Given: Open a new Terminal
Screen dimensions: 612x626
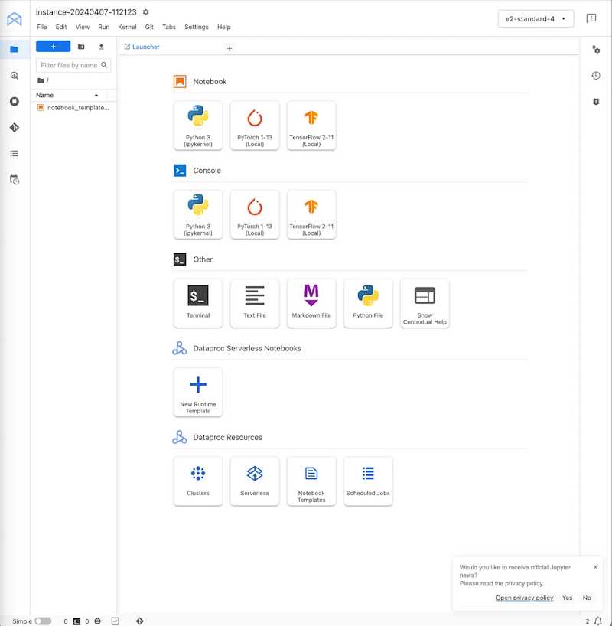Looking at the screenshot, I should [x=198, y=304].
